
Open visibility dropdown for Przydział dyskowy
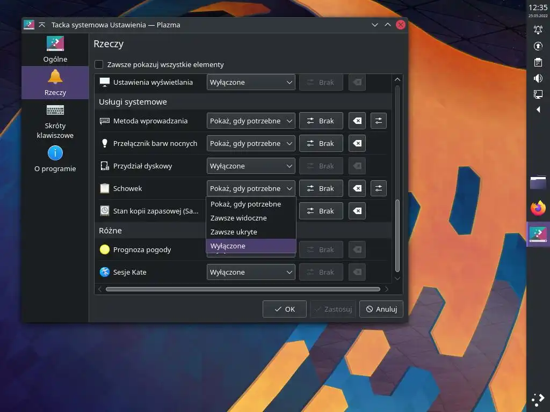coord(251,166)
